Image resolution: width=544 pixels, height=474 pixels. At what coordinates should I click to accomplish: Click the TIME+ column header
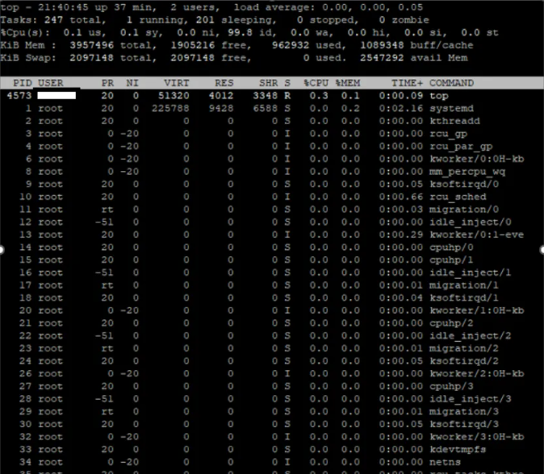click(x=408, y=83)
